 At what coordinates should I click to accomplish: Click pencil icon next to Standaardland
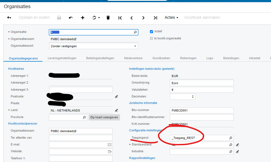coord(238,145)
